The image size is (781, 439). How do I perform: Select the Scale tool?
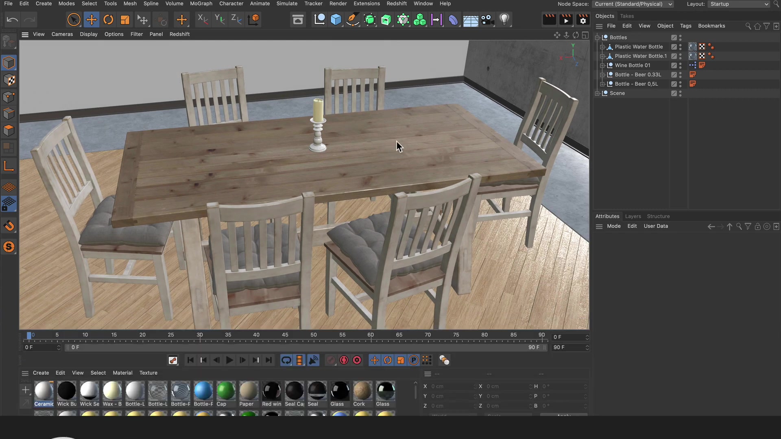tap(124, 19)
